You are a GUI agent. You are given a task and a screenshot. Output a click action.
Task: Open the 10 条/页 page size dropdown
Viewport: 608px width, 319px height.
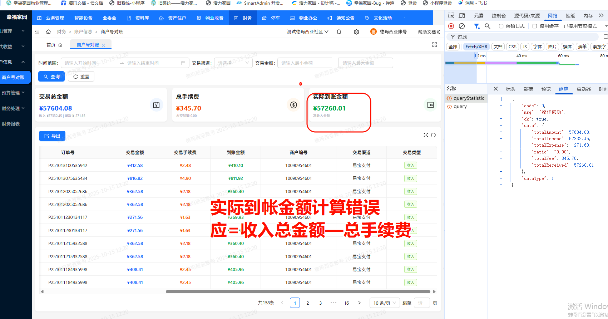(385, 303)
